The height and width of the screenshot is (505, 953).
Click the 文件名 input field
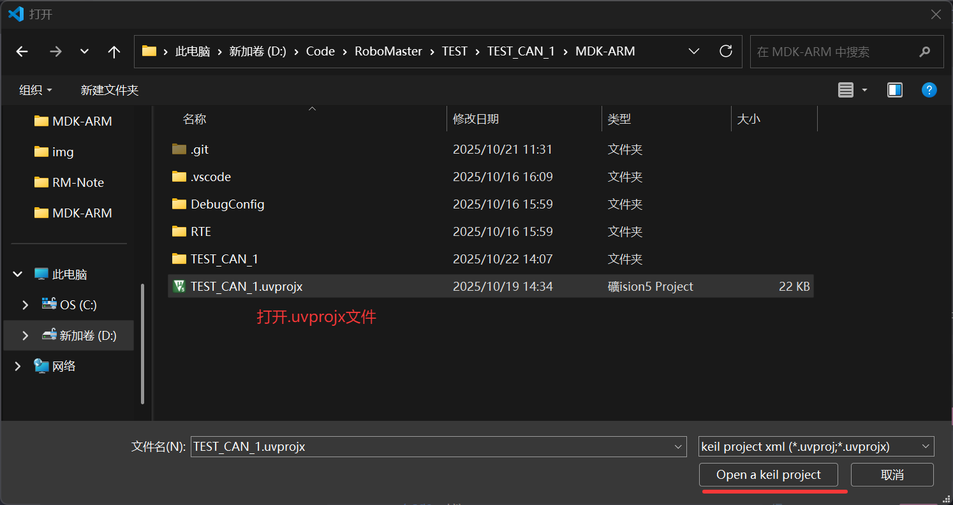pos(431,446)
